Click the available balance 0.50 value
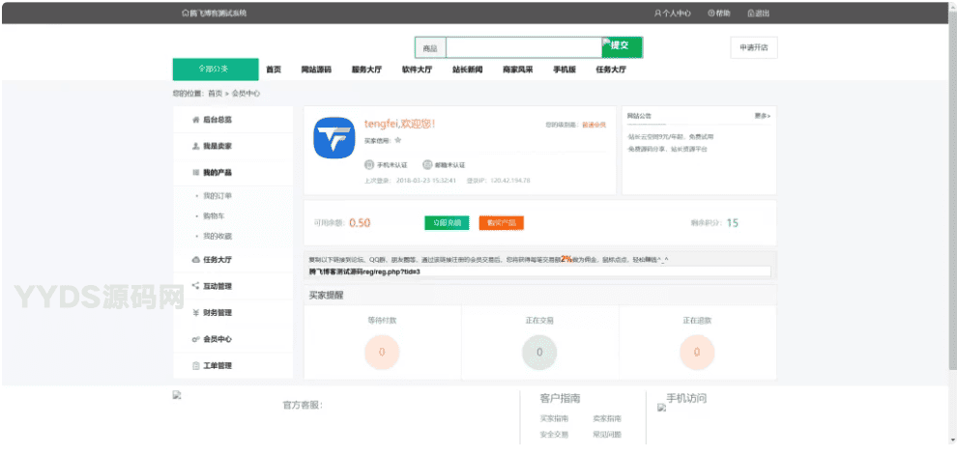Screen dimensions: 957x456 click(x=360, y=222)
